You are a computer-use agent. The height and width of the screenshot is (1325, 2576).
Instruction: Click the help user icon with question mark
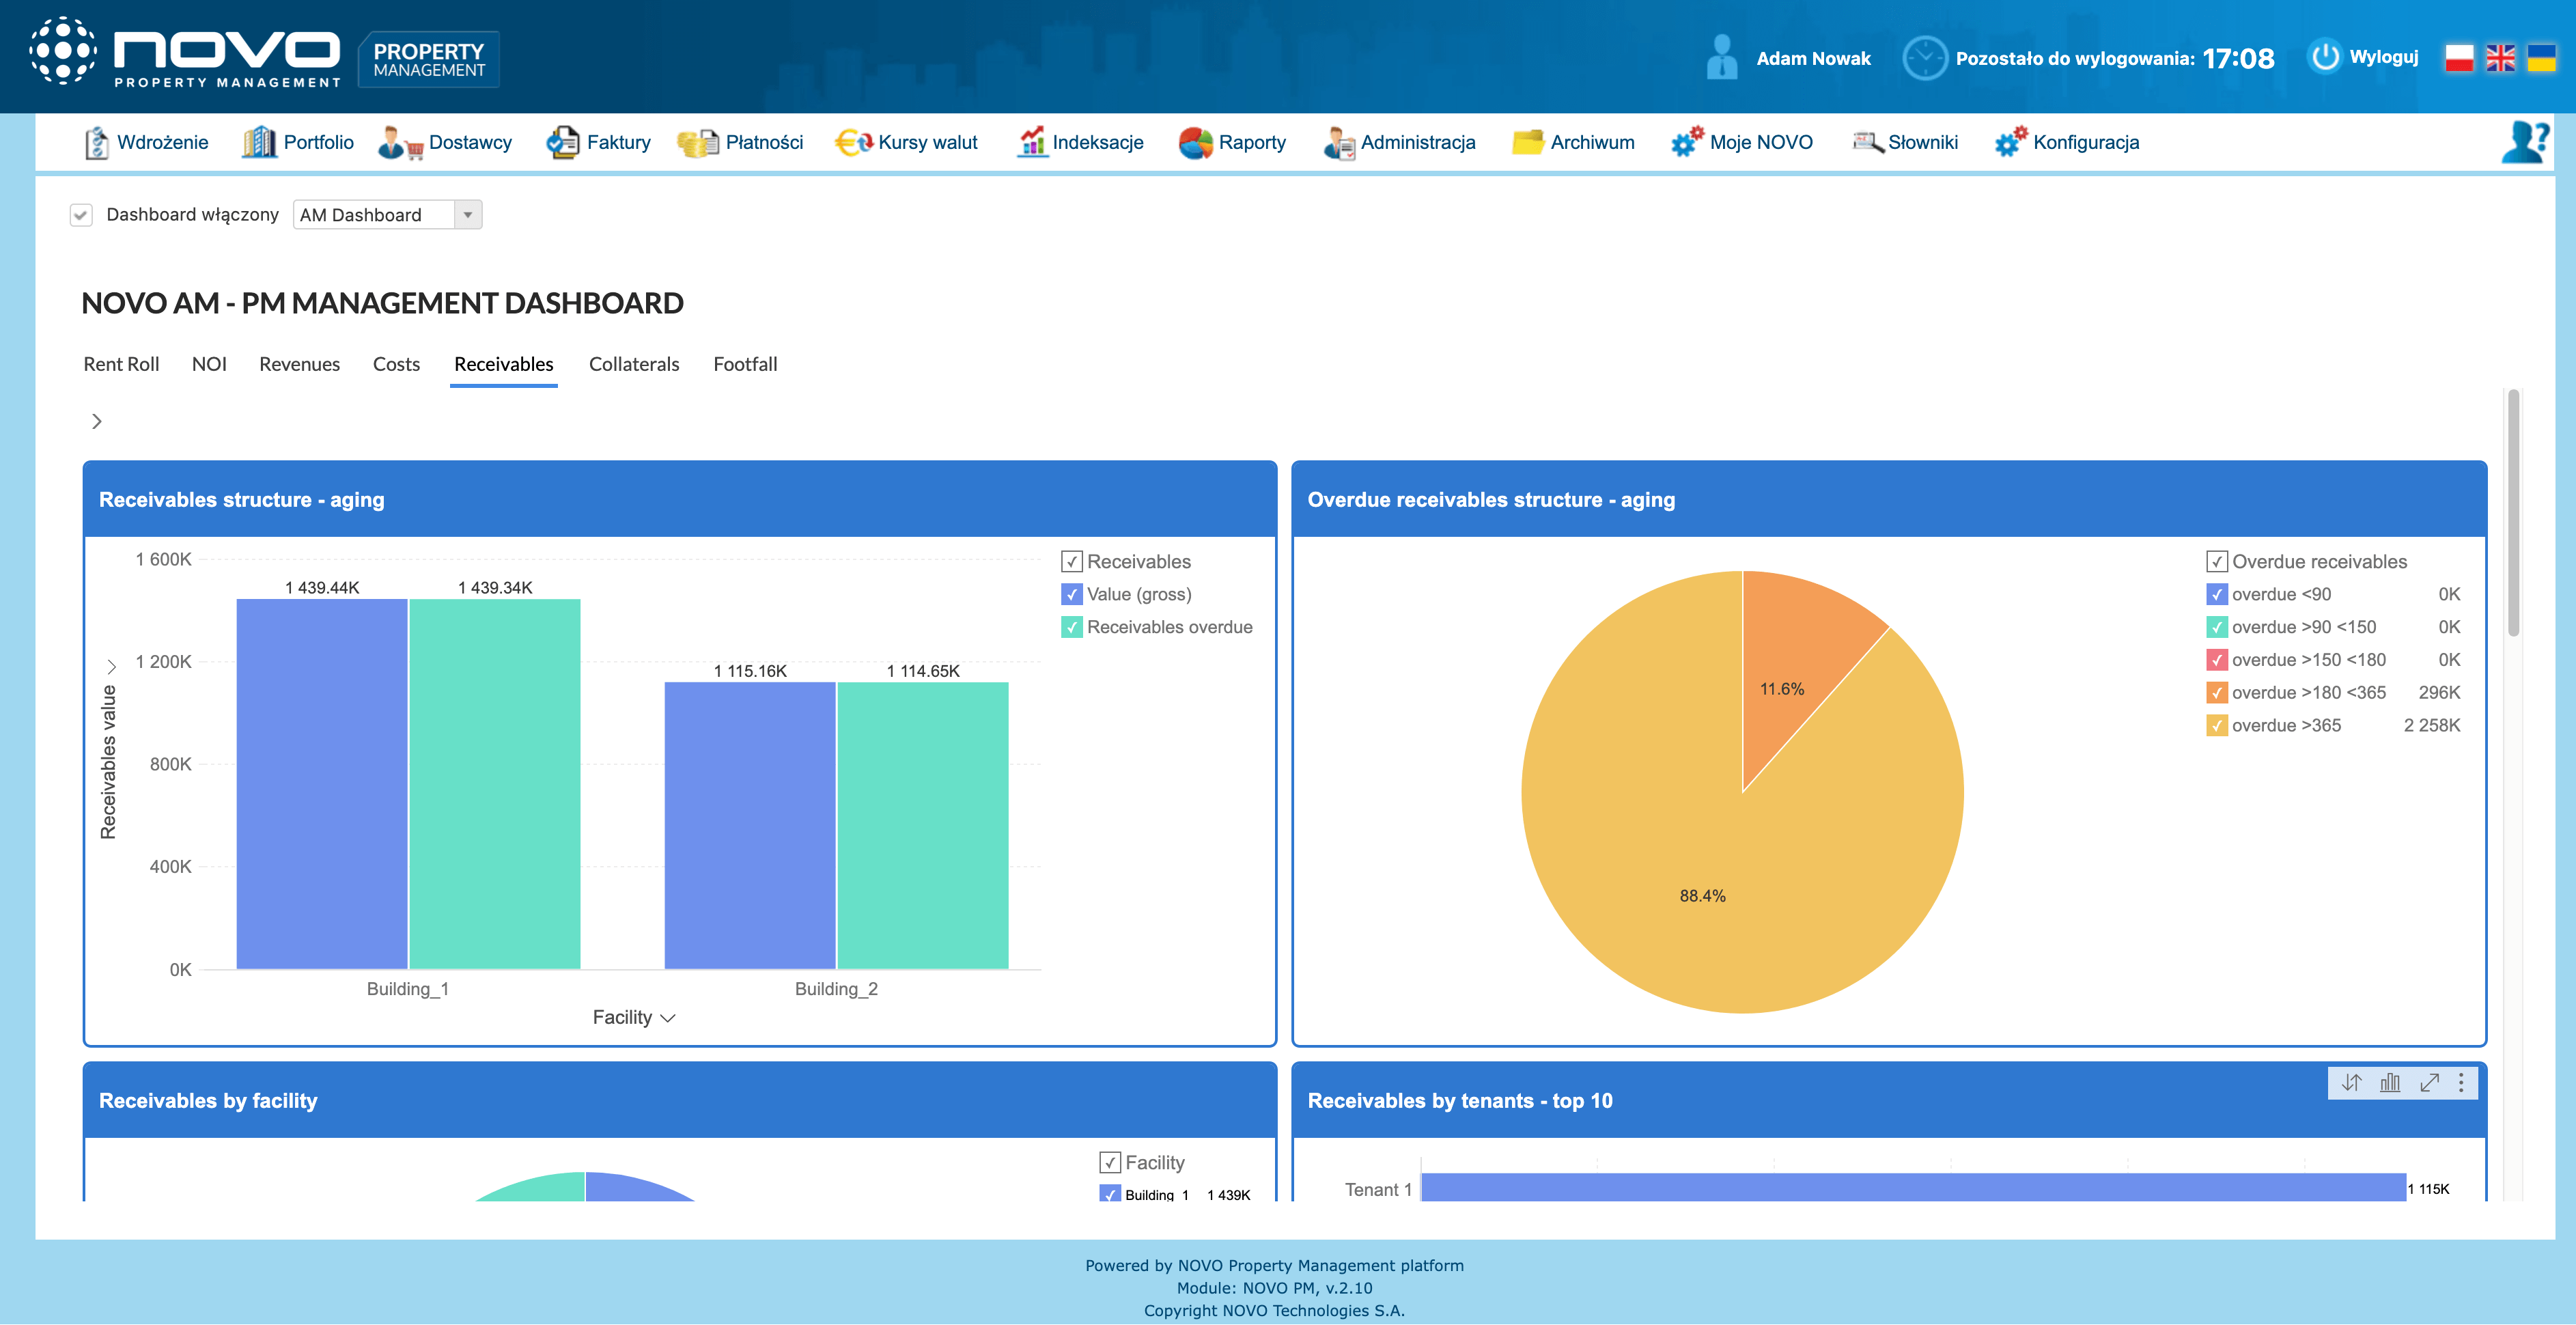point(2525,142)
